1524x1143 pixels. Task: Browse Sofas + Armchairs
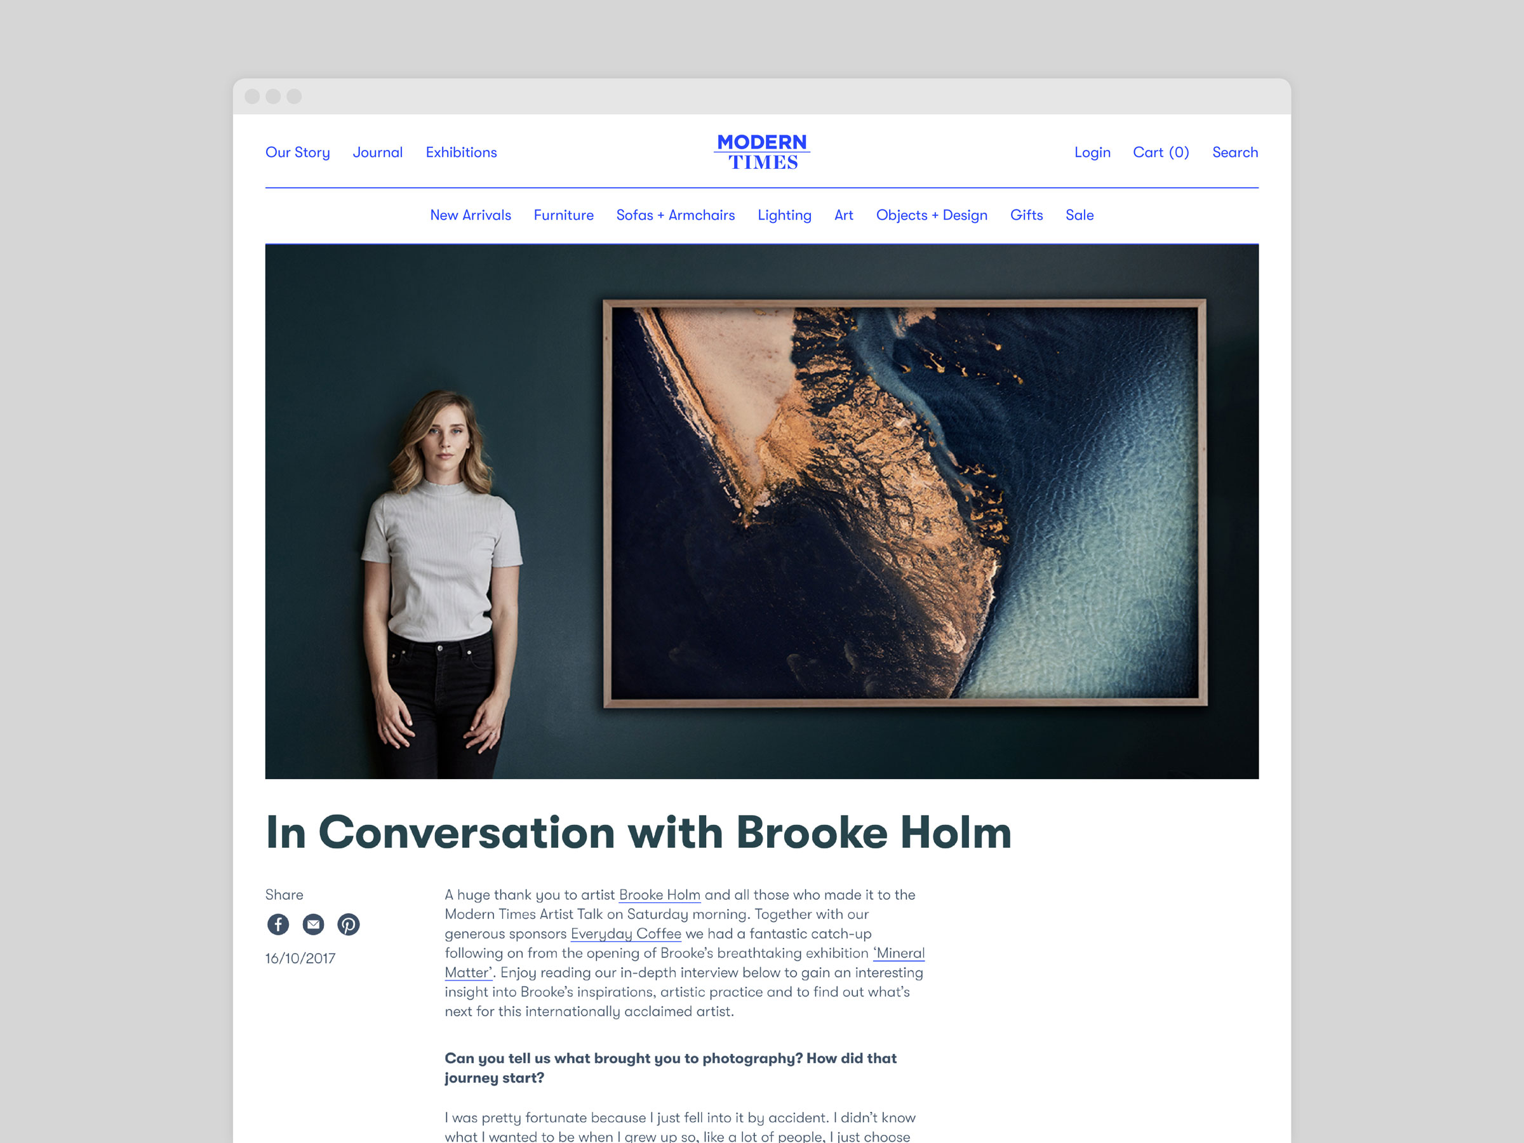676,215
